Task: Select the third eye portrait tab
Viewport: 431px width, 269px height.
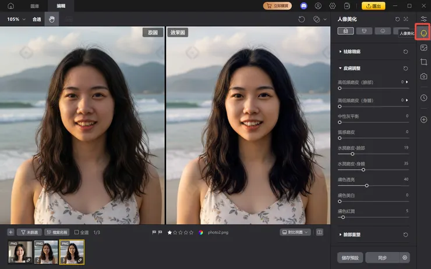Action: point(383,31)
